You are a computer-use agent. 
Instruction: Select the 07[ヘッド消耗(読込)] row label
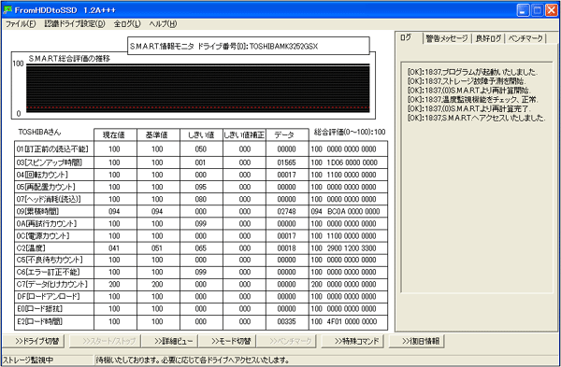49,199
